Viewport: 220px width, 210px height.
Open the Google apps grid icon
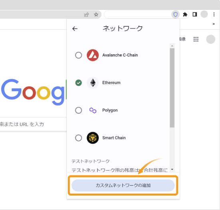click(x=196, y=39)
